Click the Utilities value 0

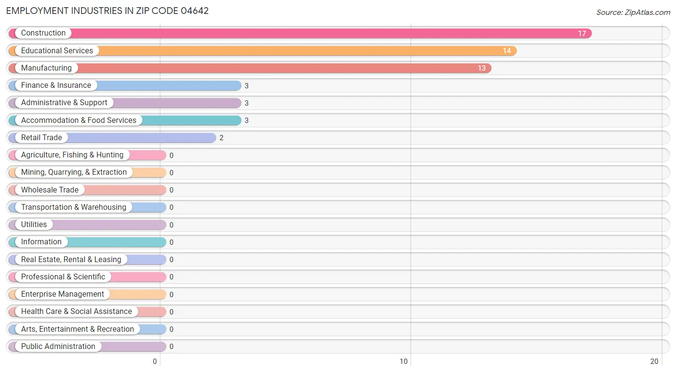tap(172, 225)
